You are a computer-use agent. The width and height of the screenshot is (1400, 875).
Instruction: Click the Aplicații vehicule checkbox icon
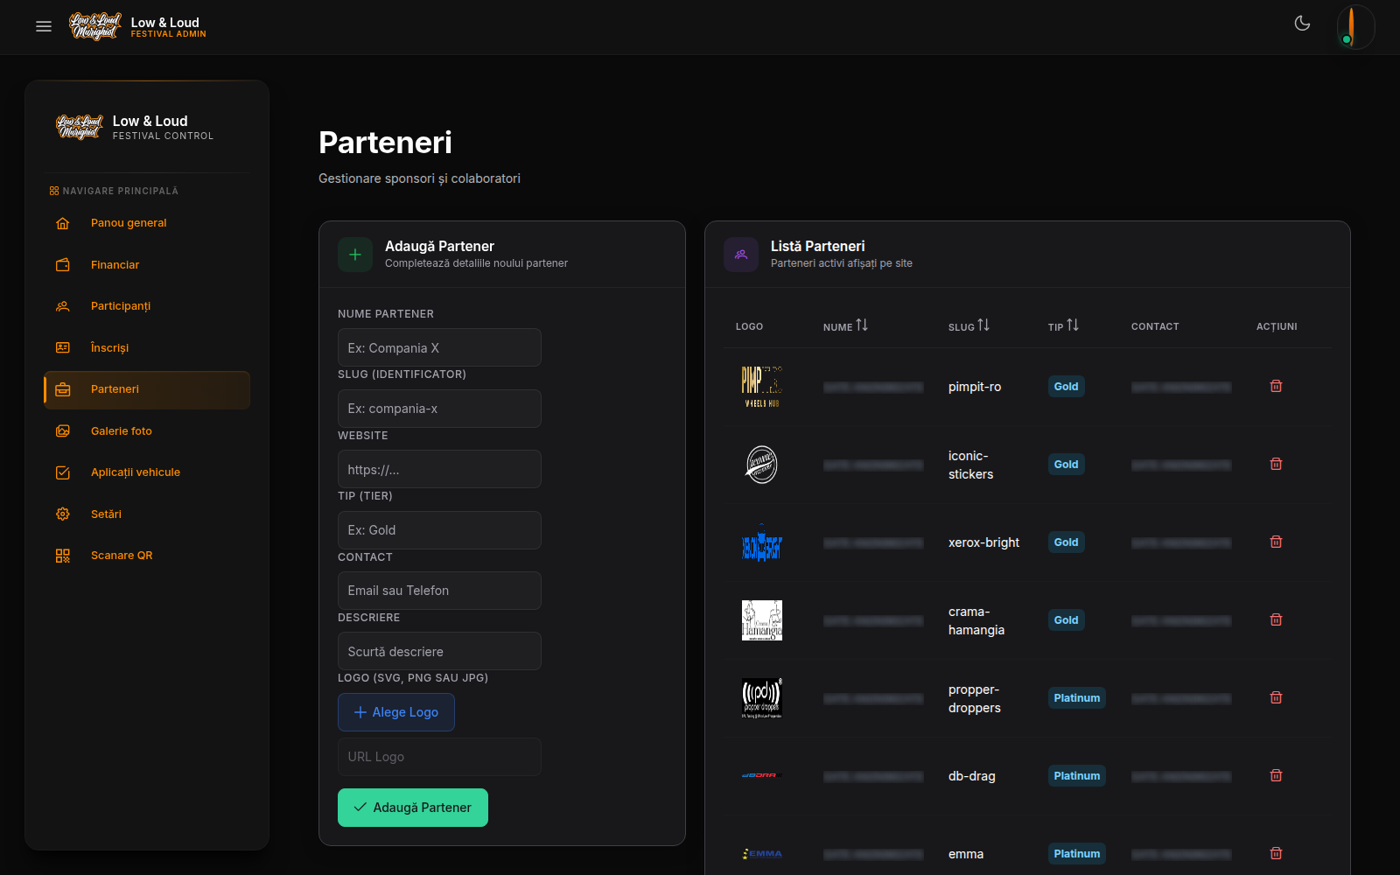[x=63, y=472]
